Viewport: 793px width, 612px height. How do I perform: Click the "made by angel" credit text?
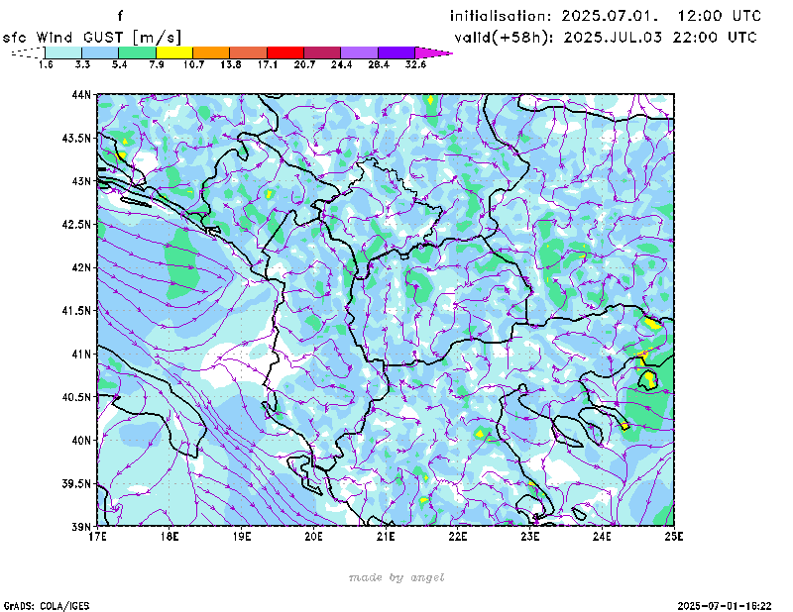pyautogui.click(x=396, y=577)
